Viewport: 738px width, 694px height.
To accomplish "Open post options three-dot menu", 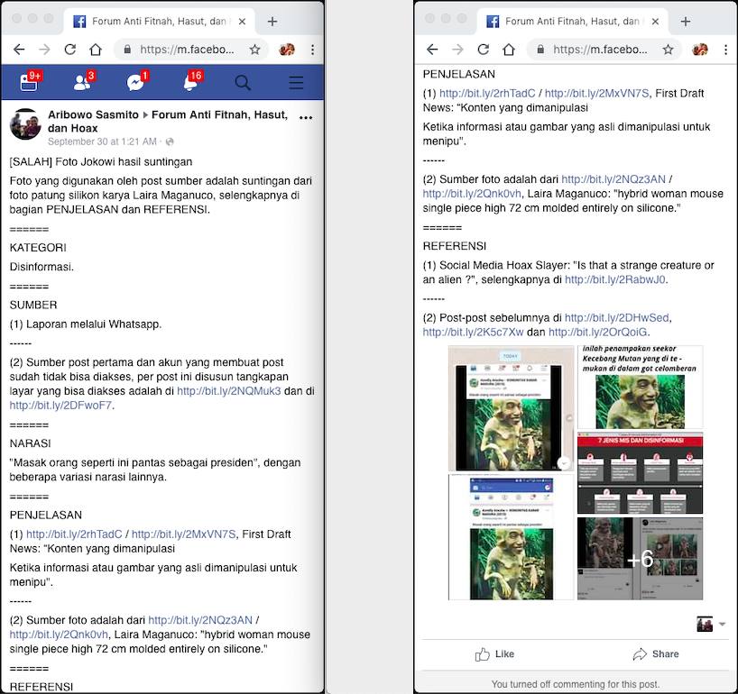I will (x=306, y=117).
